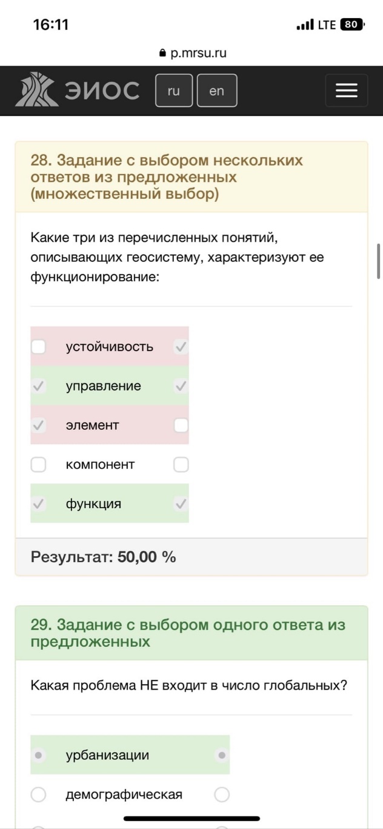Click right-side empty box for элемент
The image size is (383, 829).
tap(181, 425)
